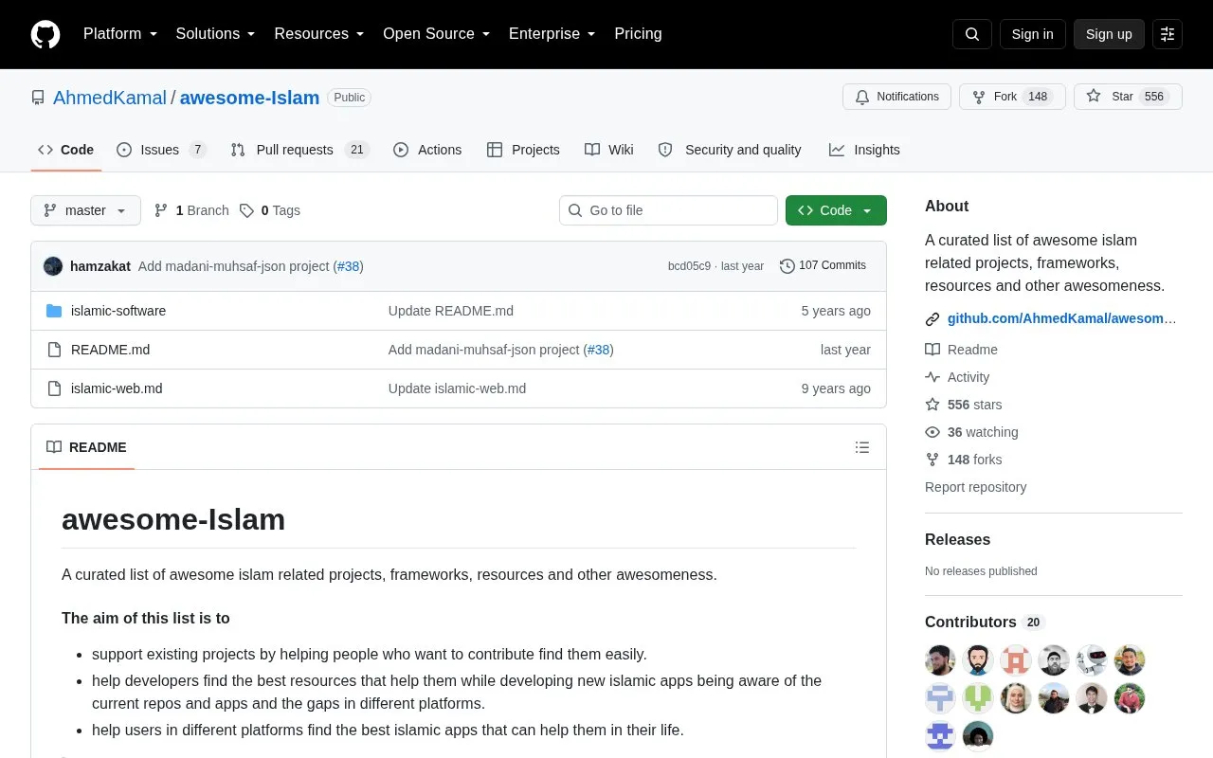
Task: Click the search magnifier icon
Action: (972, 34)
